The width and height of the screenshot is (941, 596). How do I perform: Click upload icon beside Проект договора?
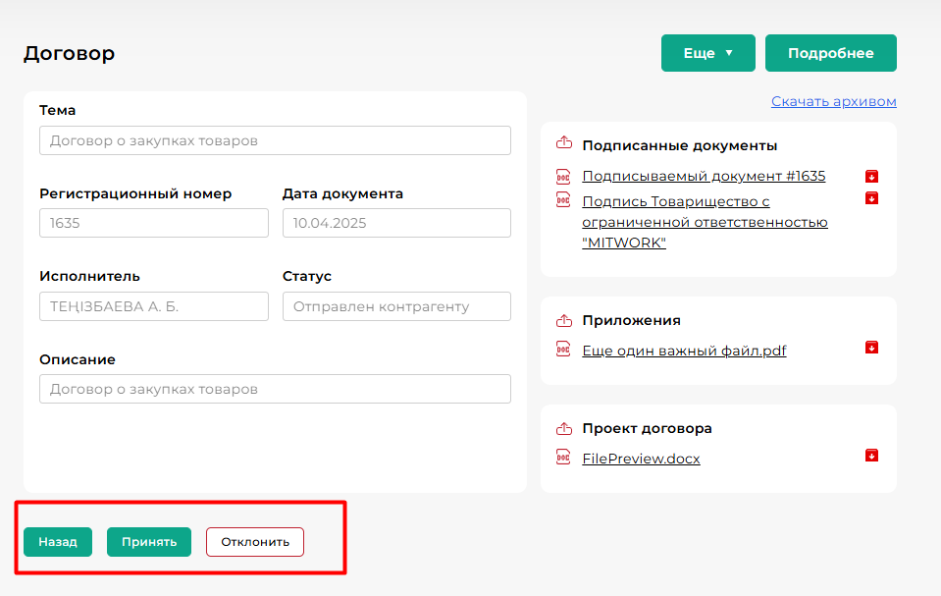[563, 428]
